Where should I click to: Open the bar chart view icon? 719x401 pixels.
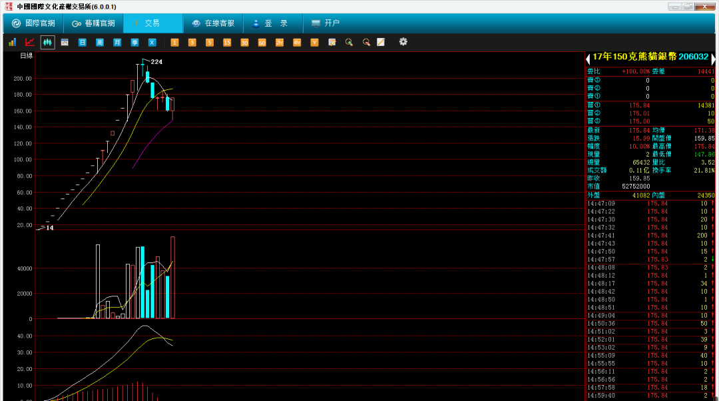[13, 42]
